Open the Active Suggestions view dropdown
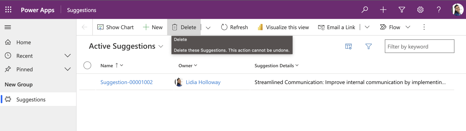 pos(160,46)
